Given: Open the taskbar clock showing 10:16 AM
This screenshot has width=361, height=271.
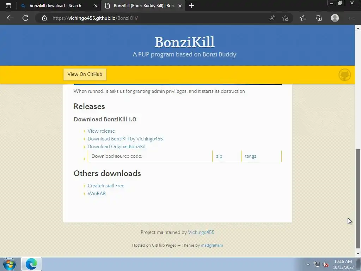Looking at the screenshot, I should (x=343, y=264).
